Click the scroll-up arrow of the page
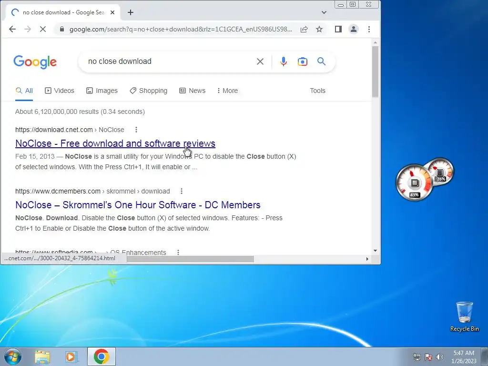The image size is (488, 366). point(375,42)
